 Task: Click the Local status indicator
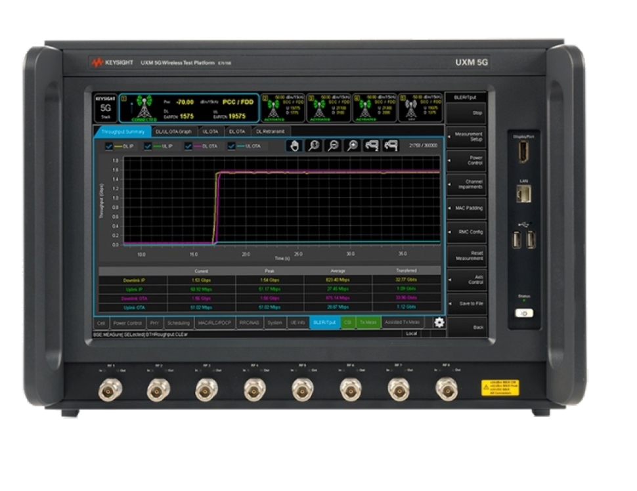[412, 333]
